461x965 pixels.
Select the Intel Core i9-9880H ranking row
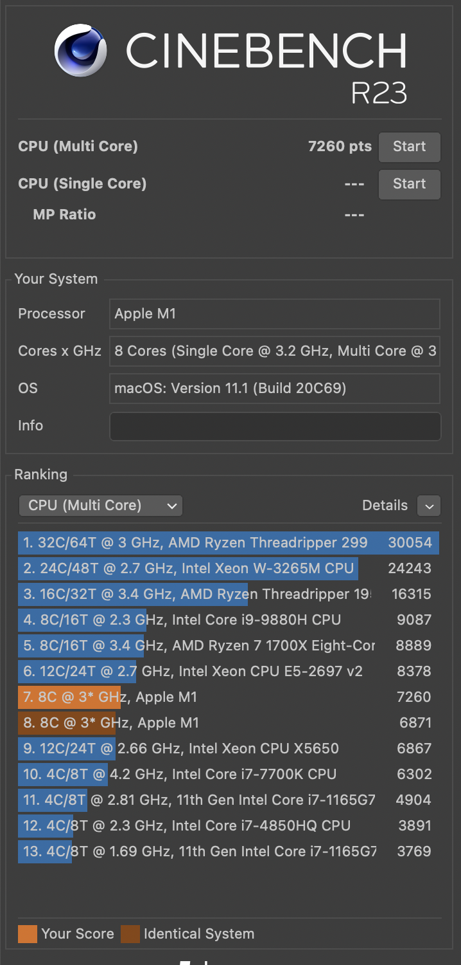point(229,620)
